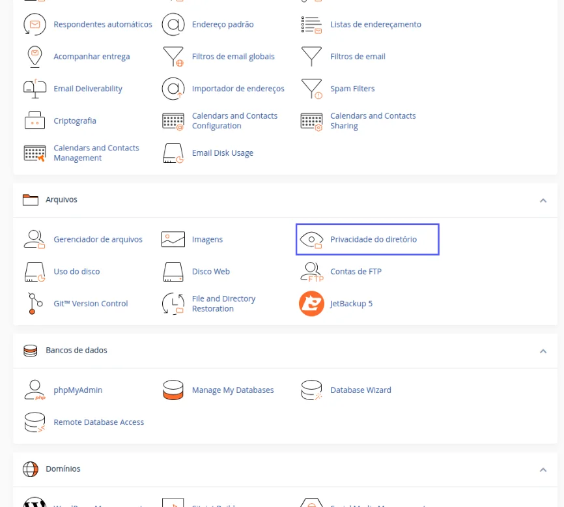Open the Respondentes automáticos icon

click(x=35, y=25)
